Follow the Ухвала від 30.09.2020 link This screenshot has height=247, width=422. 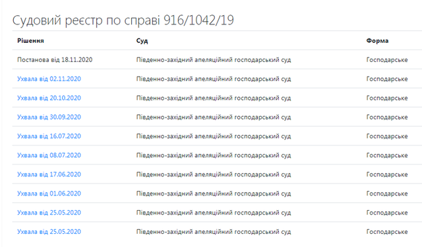(49, 117)
